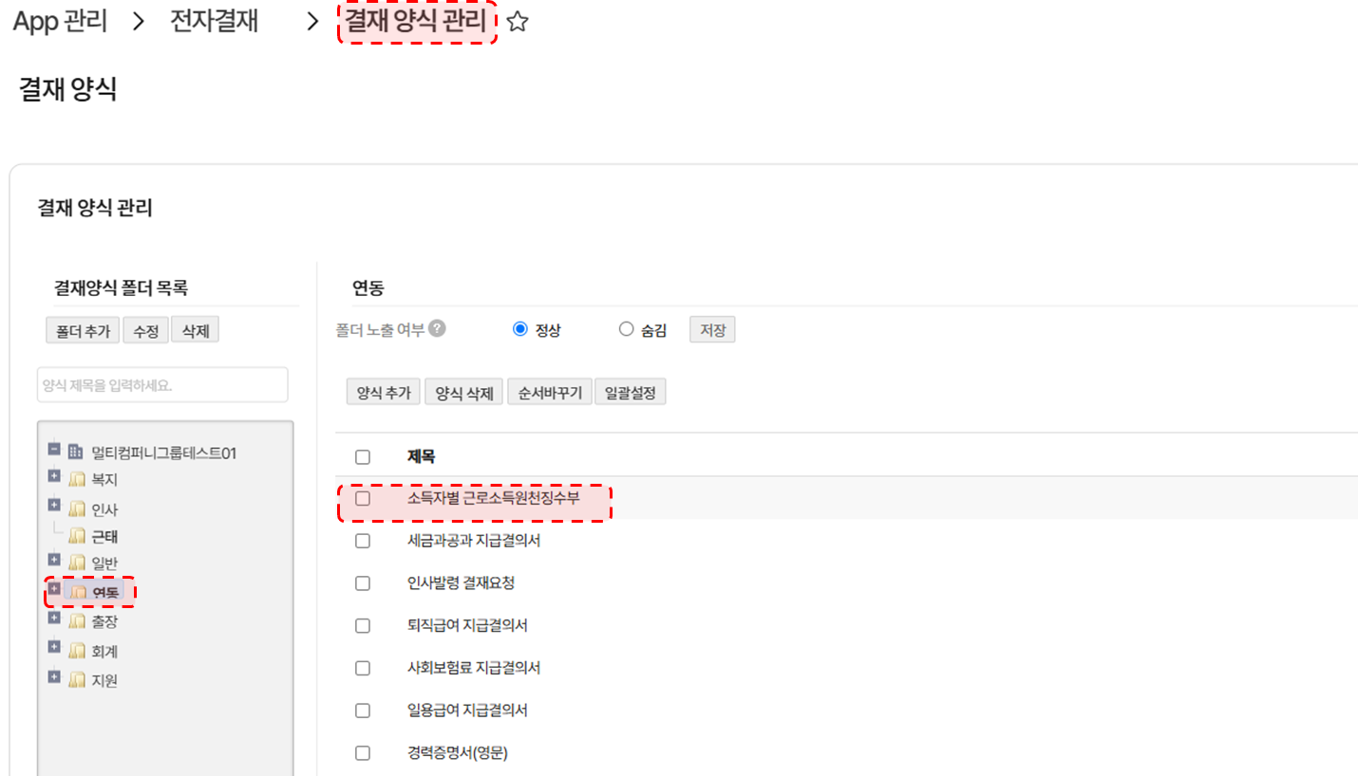Screen dimensions: 1358x776
Task: Click the 지원 folder icon
Action: pyautogui.click(x=78, y=680)
